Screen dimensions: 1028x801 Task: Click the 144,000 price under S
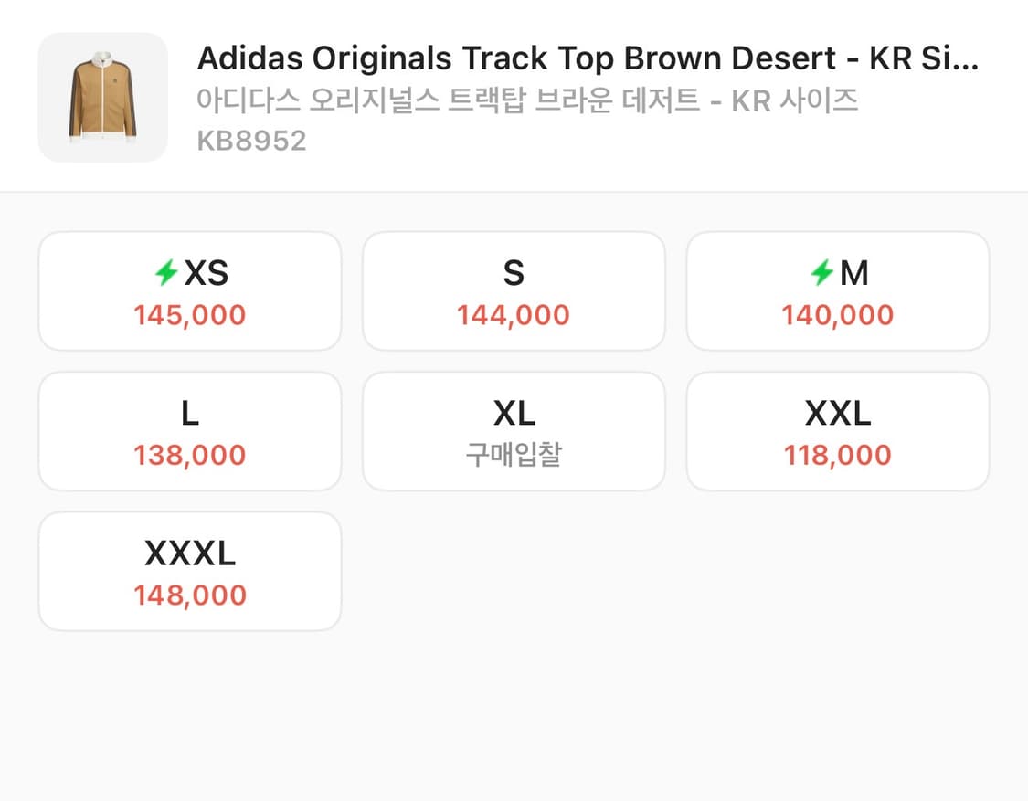514,315
